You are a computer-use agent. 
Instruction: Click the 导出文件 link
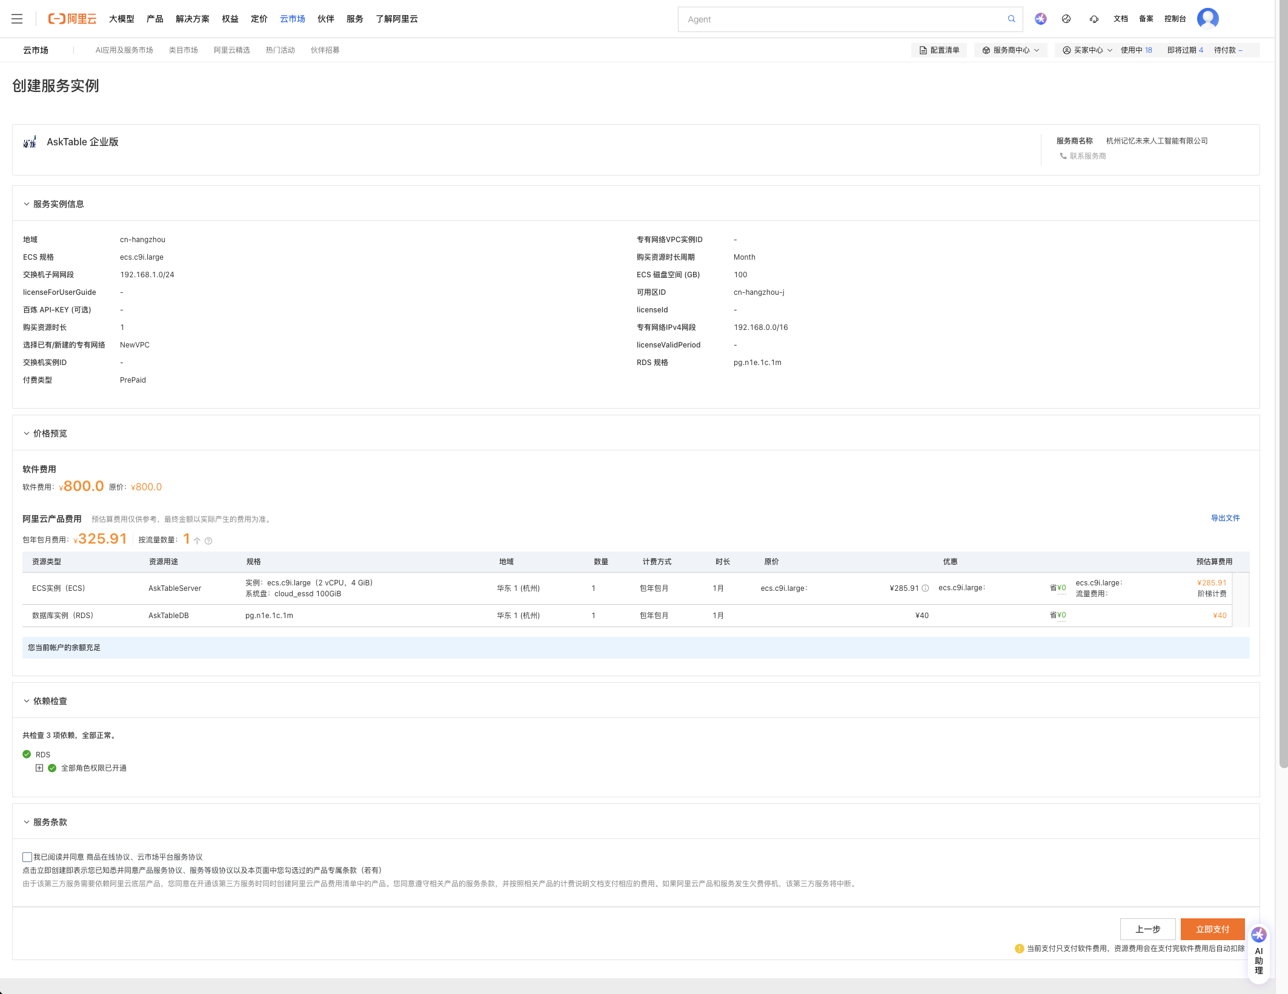coord(1225,518)
